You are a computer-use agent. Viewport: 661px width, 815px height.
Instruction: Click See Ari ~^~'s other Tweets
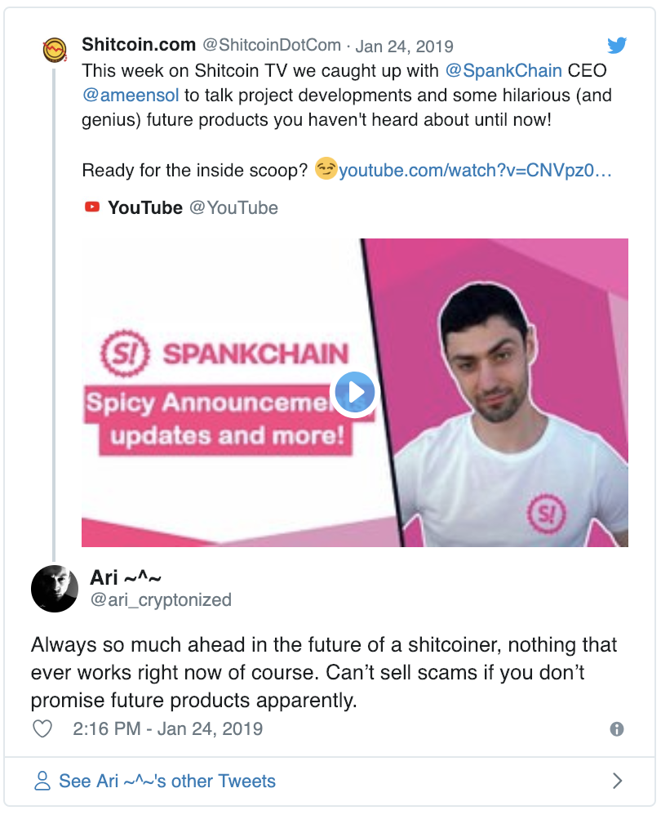click(x=167, y=782)
